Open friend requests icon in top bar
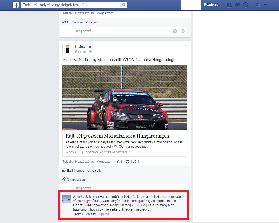Image resolution: width=279 pixels, height=223 pixels. 229,5
